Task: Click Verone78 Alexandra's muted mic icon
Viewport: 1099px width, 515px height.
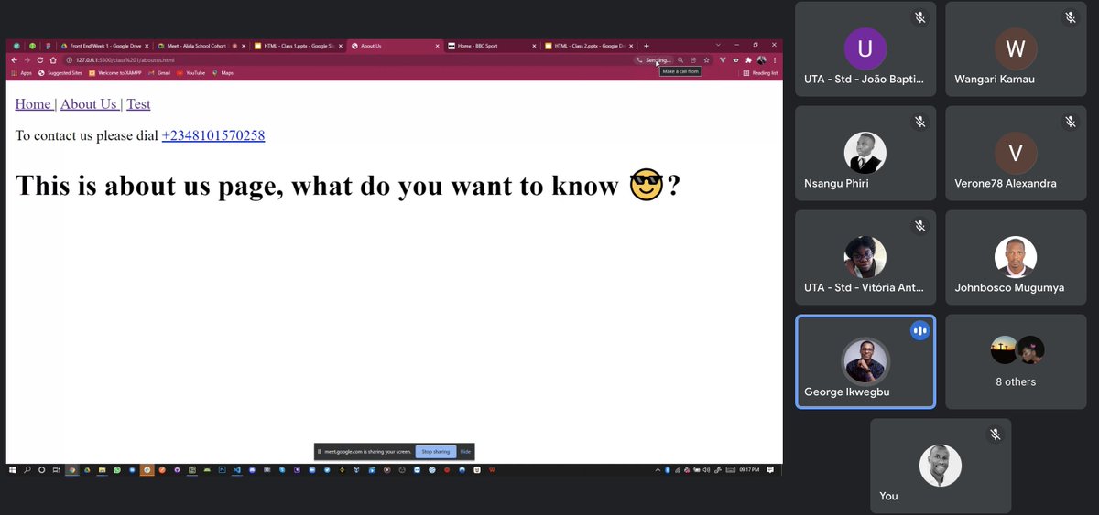Action: tap(1070, 122)
